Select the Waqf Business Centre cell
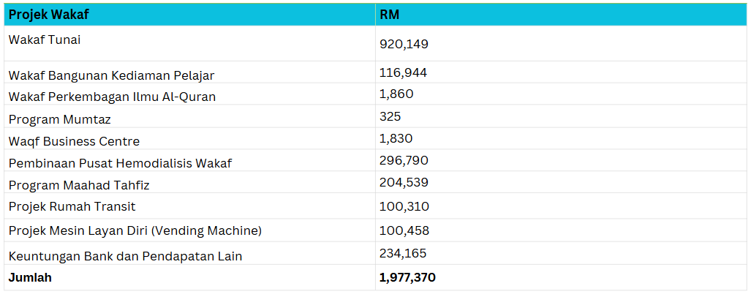The width and height of the screenshot is (751, 297). [x=74, y=141]
